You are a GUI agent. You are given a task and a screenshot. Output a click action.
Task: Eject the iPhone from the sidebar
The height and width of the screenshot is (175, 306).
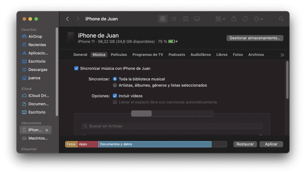point(47,130)
